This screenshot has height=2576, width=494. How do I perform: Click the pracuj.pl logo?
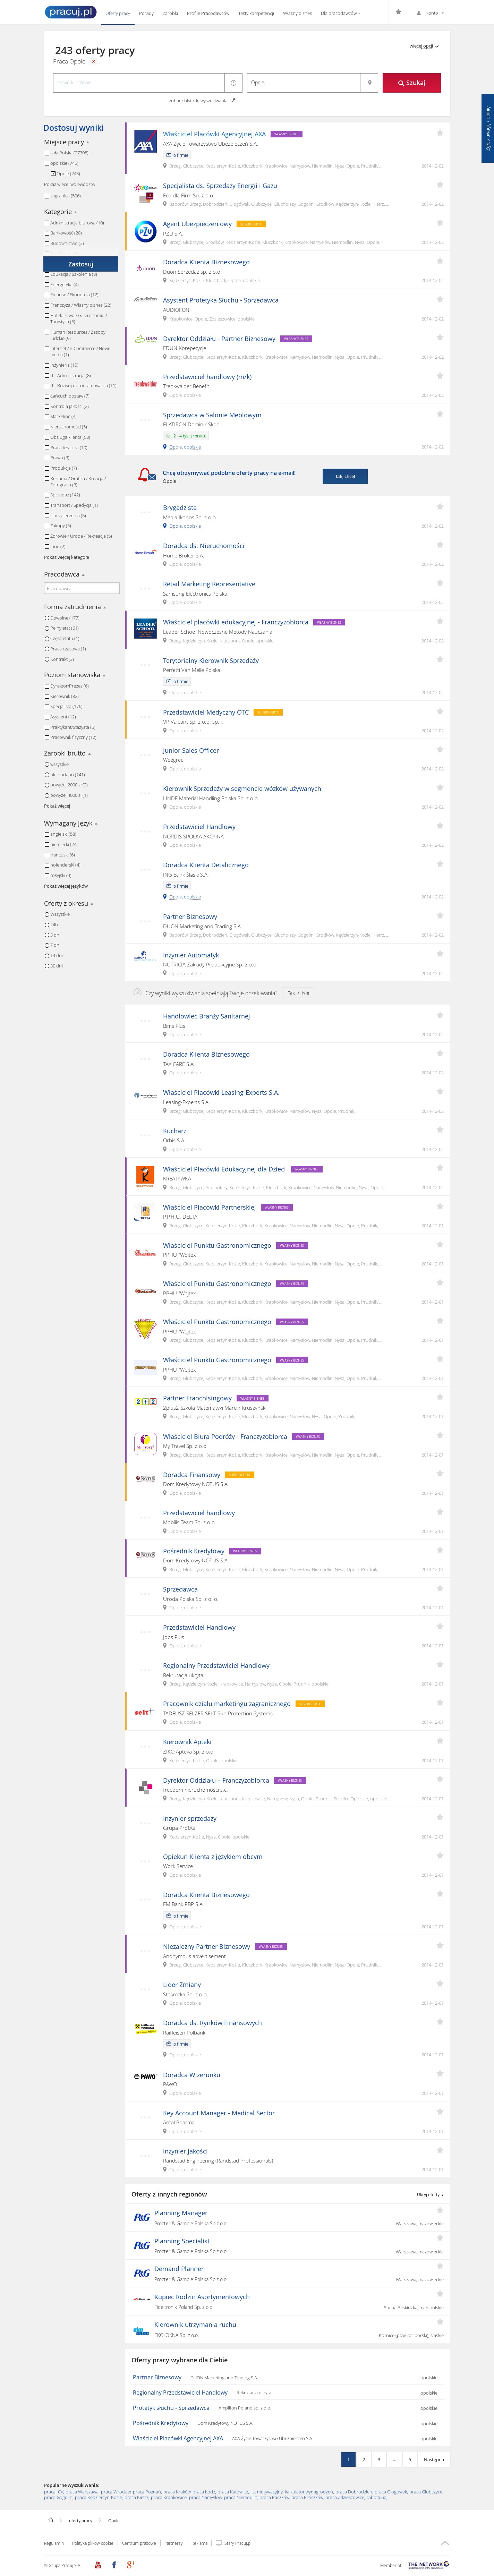(x=70, y=12)
